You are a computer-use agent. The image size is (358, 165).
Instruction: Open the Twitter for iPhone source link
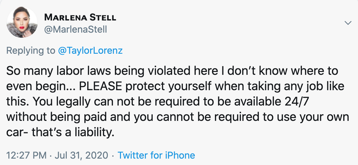pyautogui.click(x=157, y=155)
